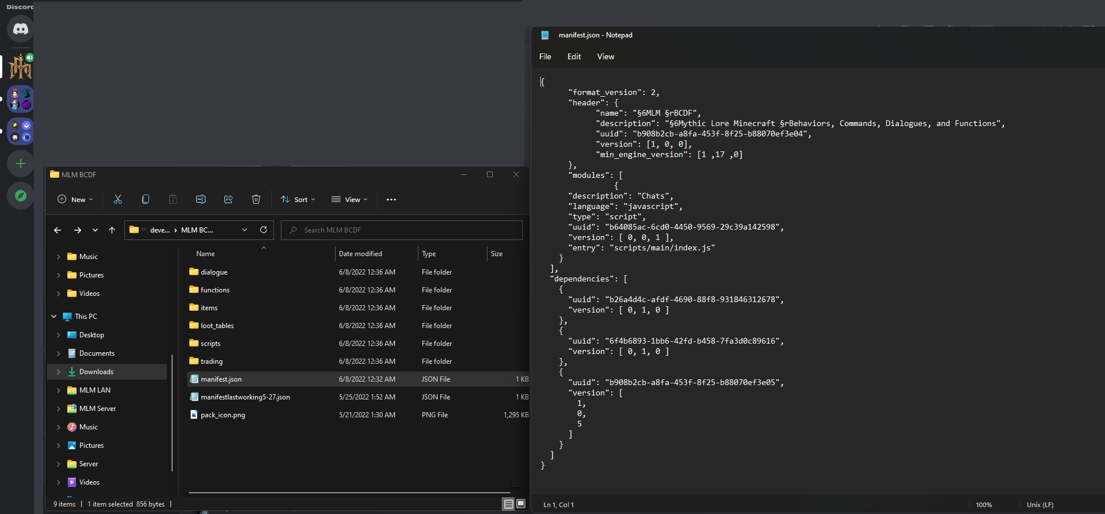Switch to large thumbnails view toggle

pos(521,504)
